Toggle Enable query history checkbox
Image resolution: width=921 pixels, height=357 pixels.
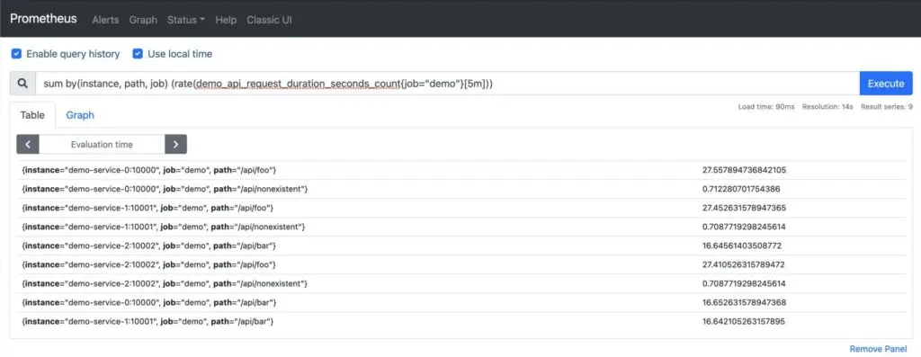point(16,54)
